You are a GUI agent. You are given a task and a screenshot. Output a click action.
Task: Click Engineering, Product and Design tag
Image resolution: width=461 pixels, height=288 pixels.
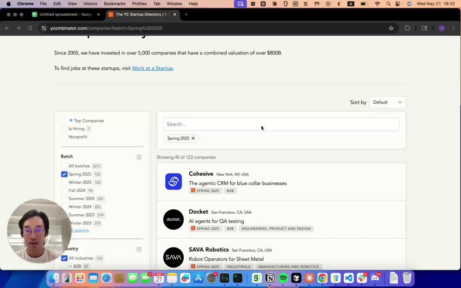pos(276,229)
